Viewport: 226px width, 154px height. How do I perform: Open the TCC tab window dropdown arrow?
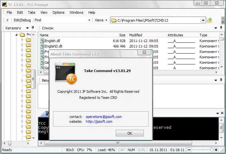coord(218,114)
